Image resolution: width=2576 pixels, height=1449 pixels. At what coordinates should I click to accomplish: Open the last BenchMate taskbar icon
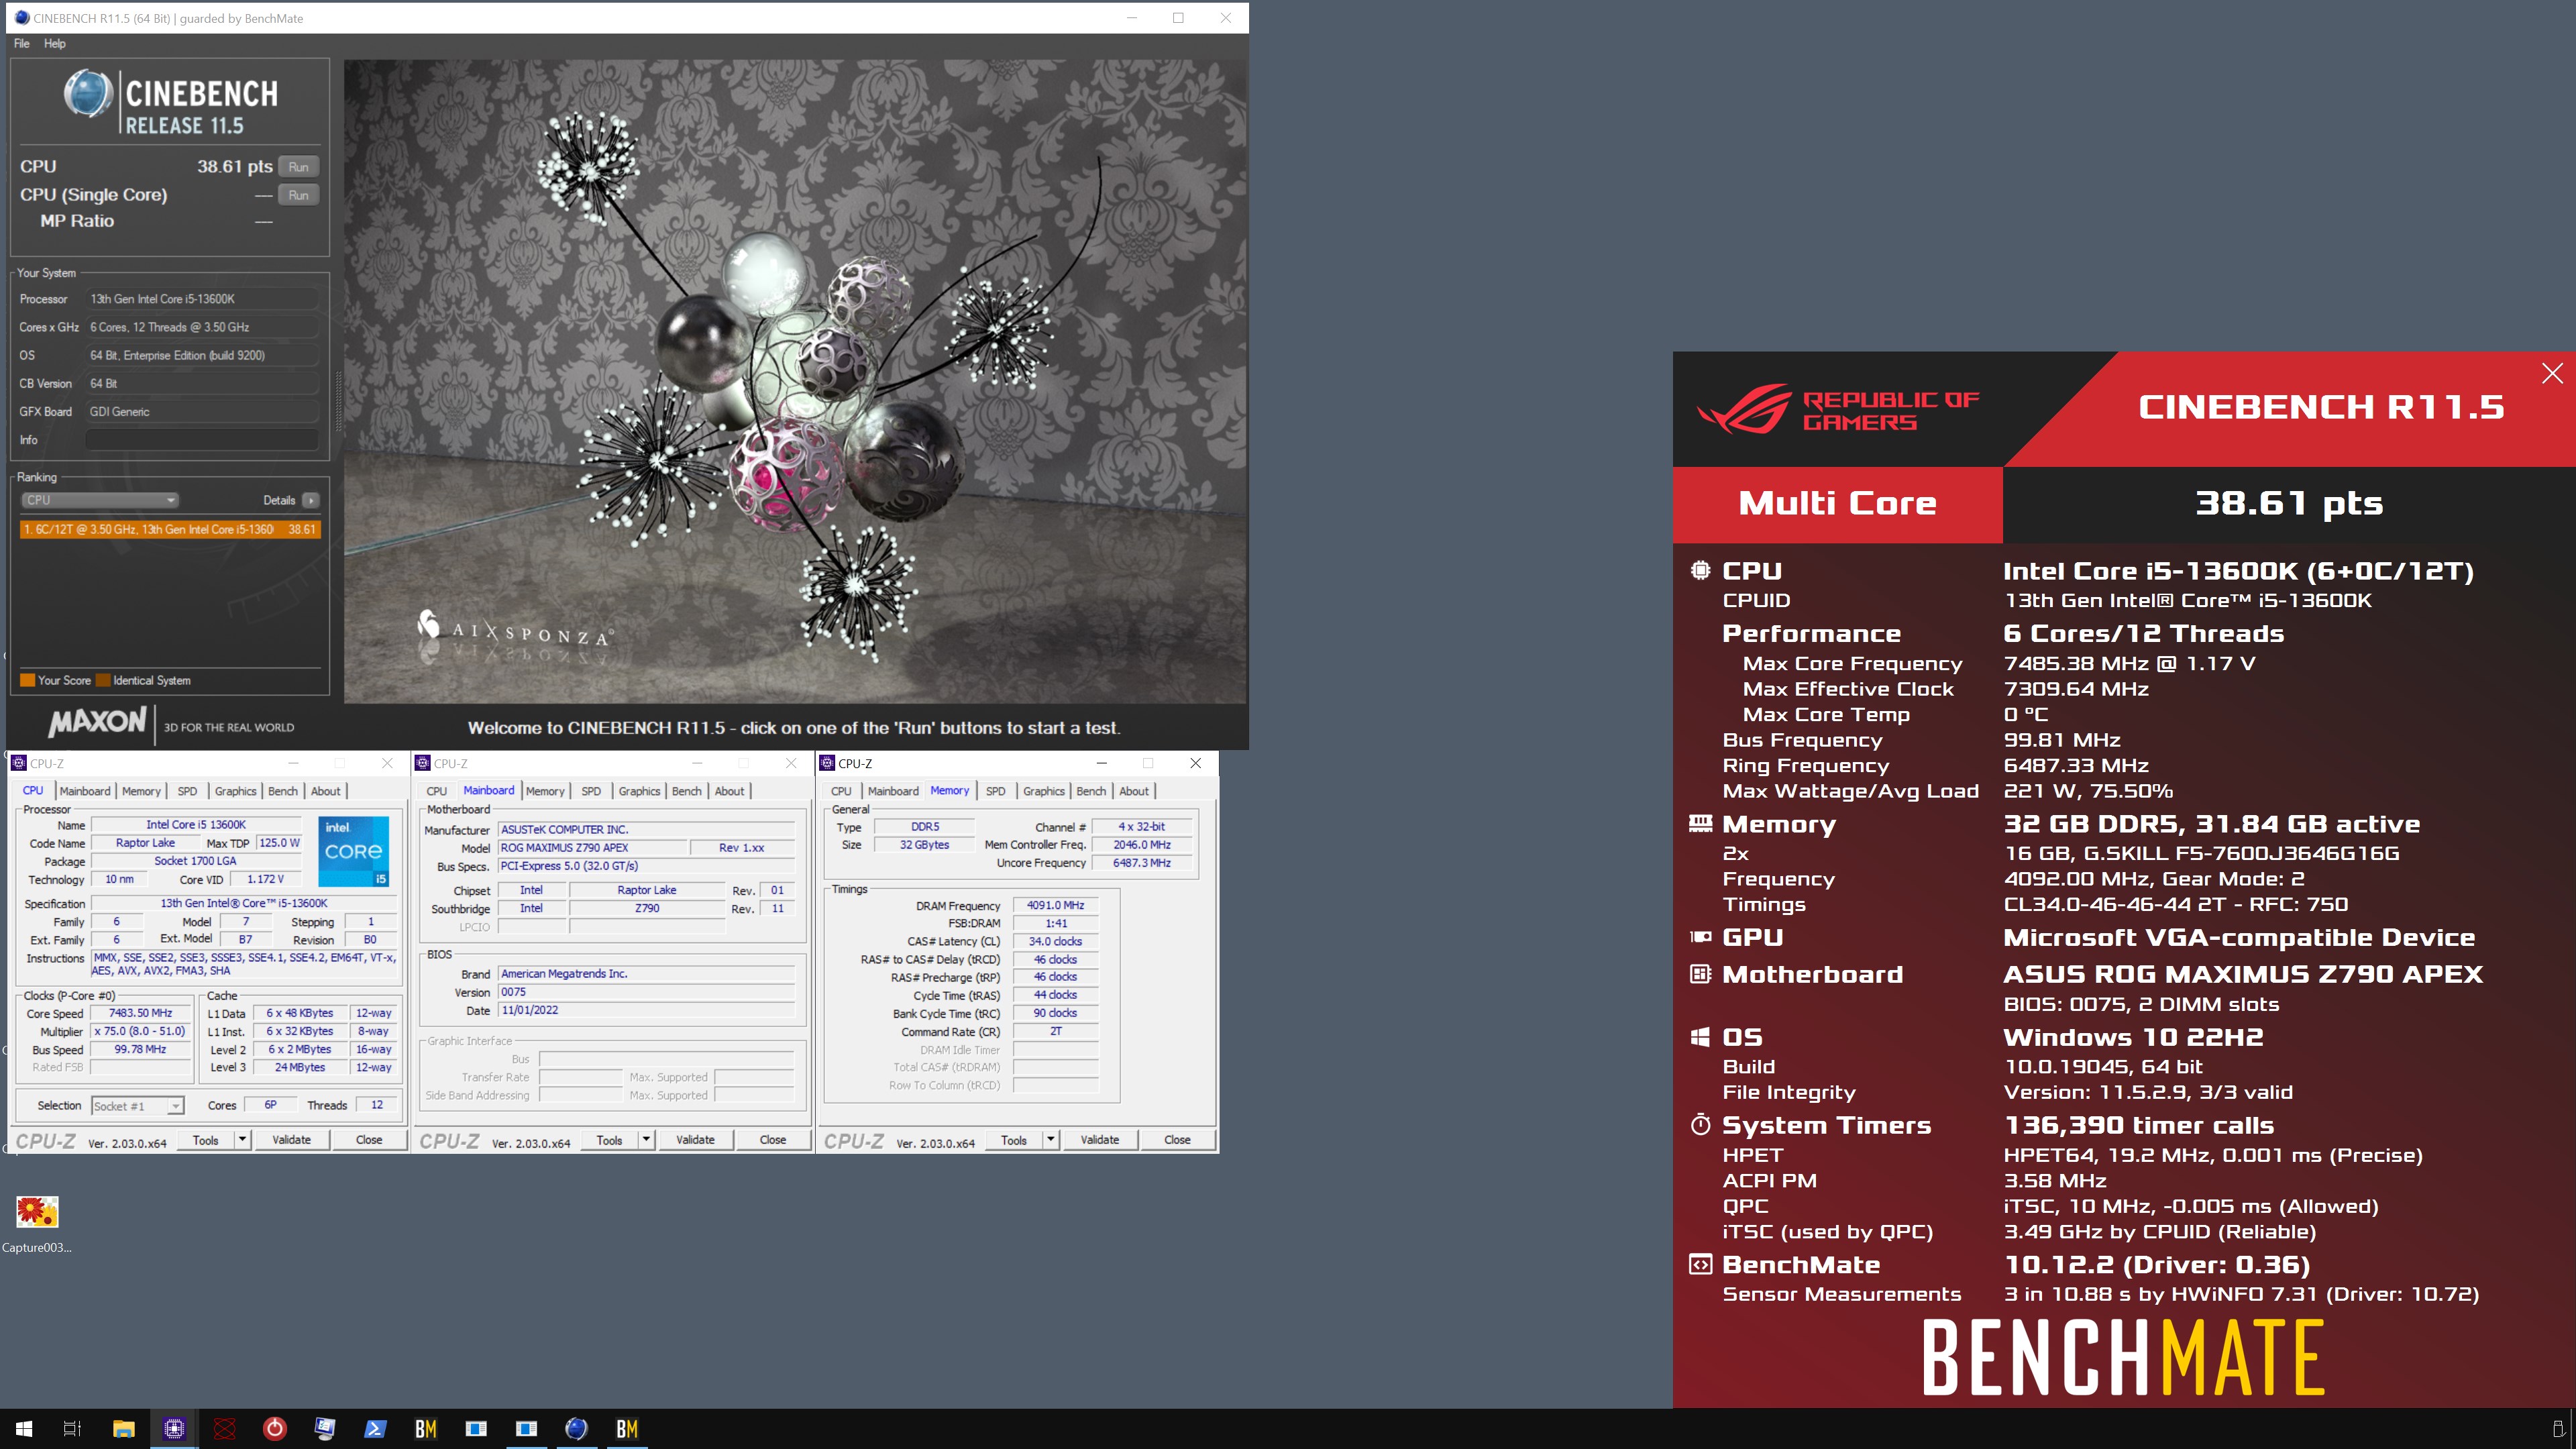tap(627, 1428)
